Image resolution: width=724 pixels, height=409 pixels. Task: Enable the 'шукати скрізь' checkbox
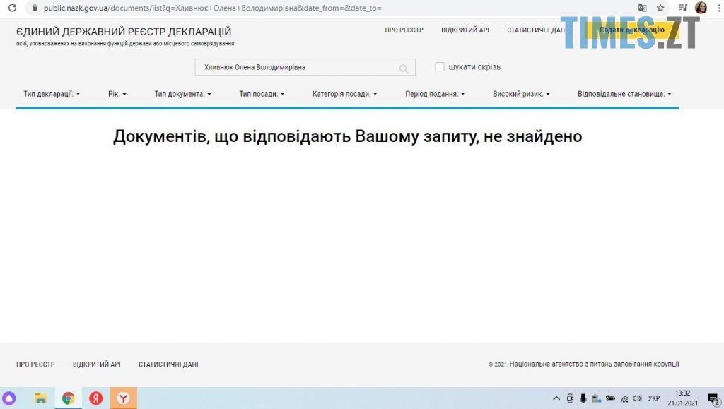pos(440,67)
